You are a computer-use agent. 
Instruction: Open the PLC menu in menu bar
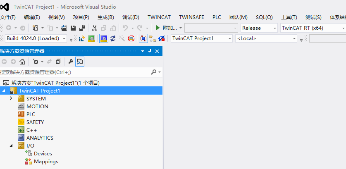tap(217, 17)
